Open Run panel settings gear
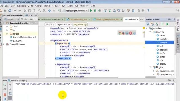This screenshot has height=101, width=180. tap(169, 81)
